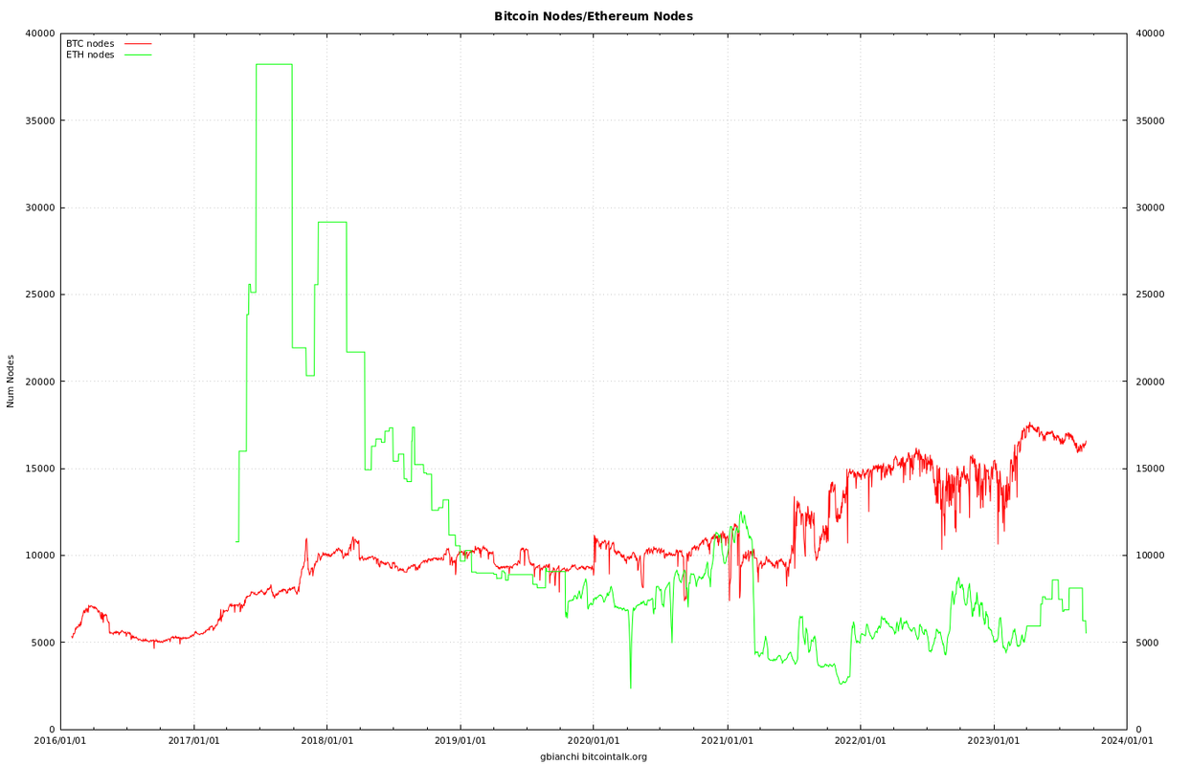
Task: Click the right axis 5000 label
Action: [1146, 643]
